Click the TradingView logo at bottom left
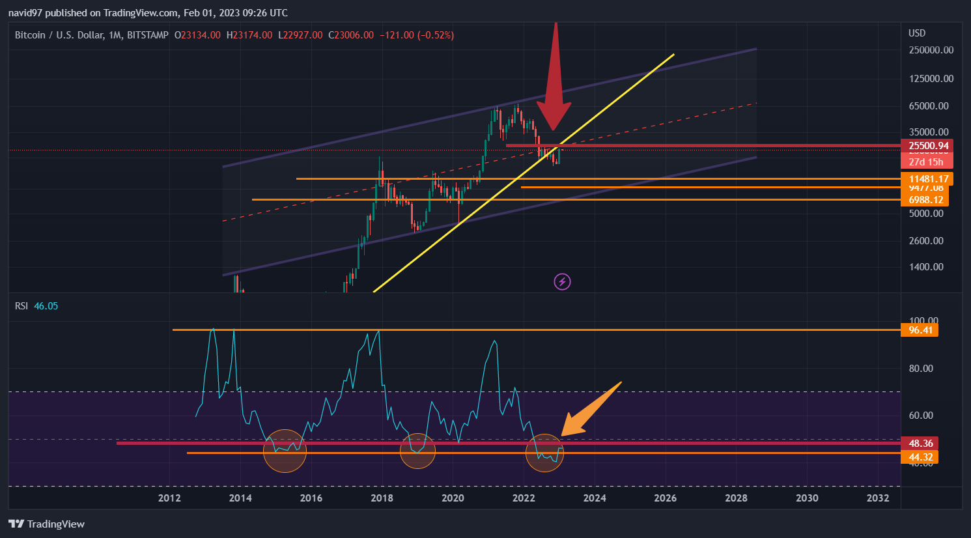 pyautogui.click(x=46, y=524)
